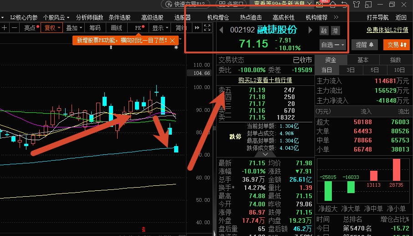Open the 显示 display dropdown
The width and height of the screenshot is (413, 236).
pos(160,28)
